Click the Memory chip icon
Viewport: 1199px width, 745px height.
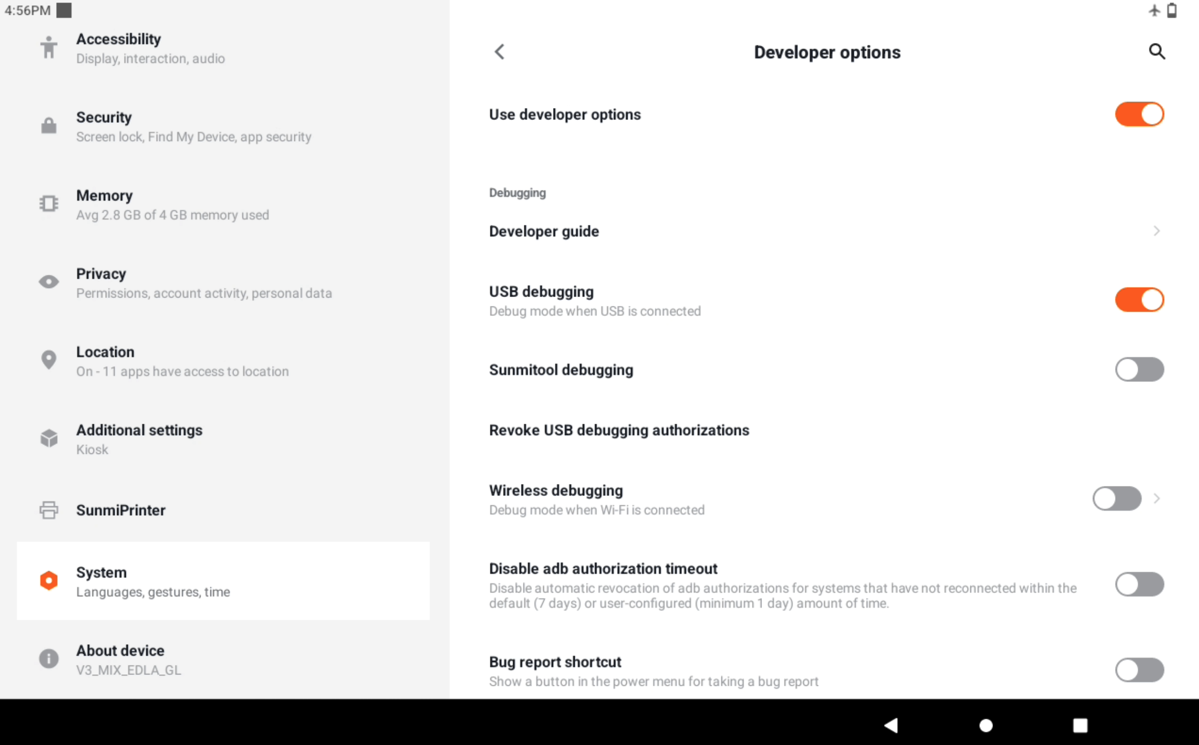coord(48,204)
